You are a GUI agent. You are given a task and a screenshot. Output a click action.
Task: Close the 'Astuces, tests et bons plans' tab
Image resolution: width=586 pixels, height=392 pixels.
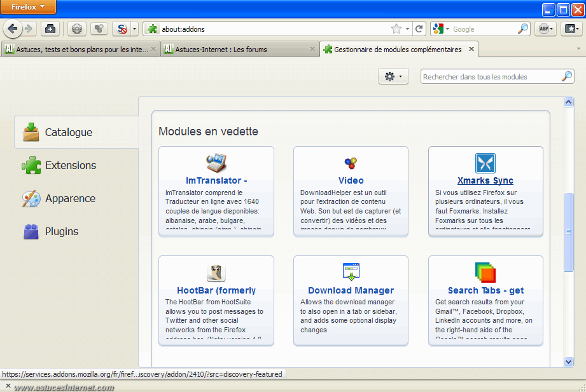[x=153, y=49]
